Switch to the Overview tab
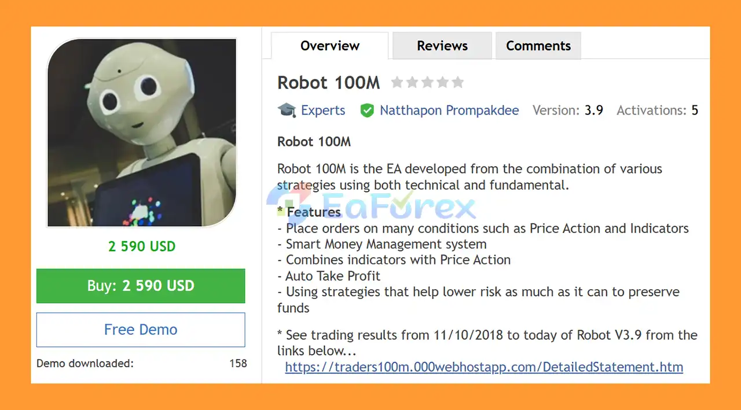This screenshot has width=741, height=410. click(x=330, y=46)
